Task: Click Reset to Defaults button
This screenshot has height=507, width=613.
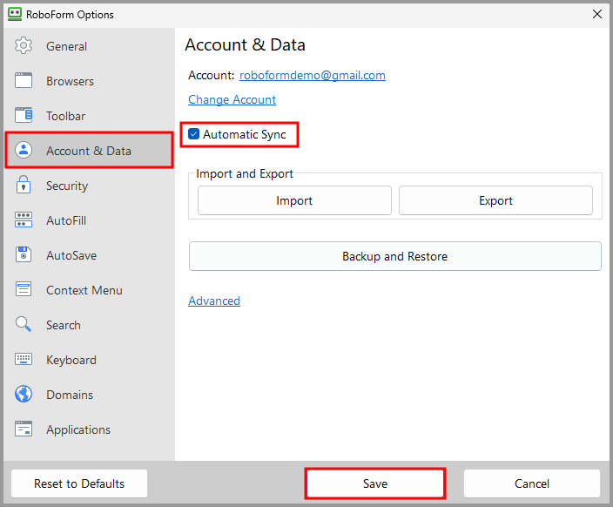Action: click(x=79, y=483)
